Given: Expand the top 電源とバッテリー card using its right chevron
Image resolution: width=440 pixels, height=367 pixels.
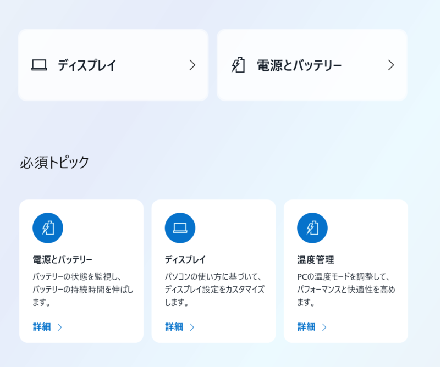Looking at the screenshot, I should (x=391, y=65).
